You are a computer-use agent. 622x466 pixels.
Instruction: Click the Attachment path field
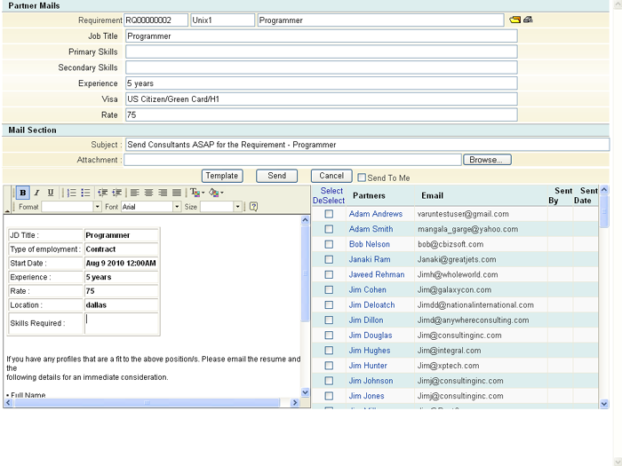(x=292, y=160)
